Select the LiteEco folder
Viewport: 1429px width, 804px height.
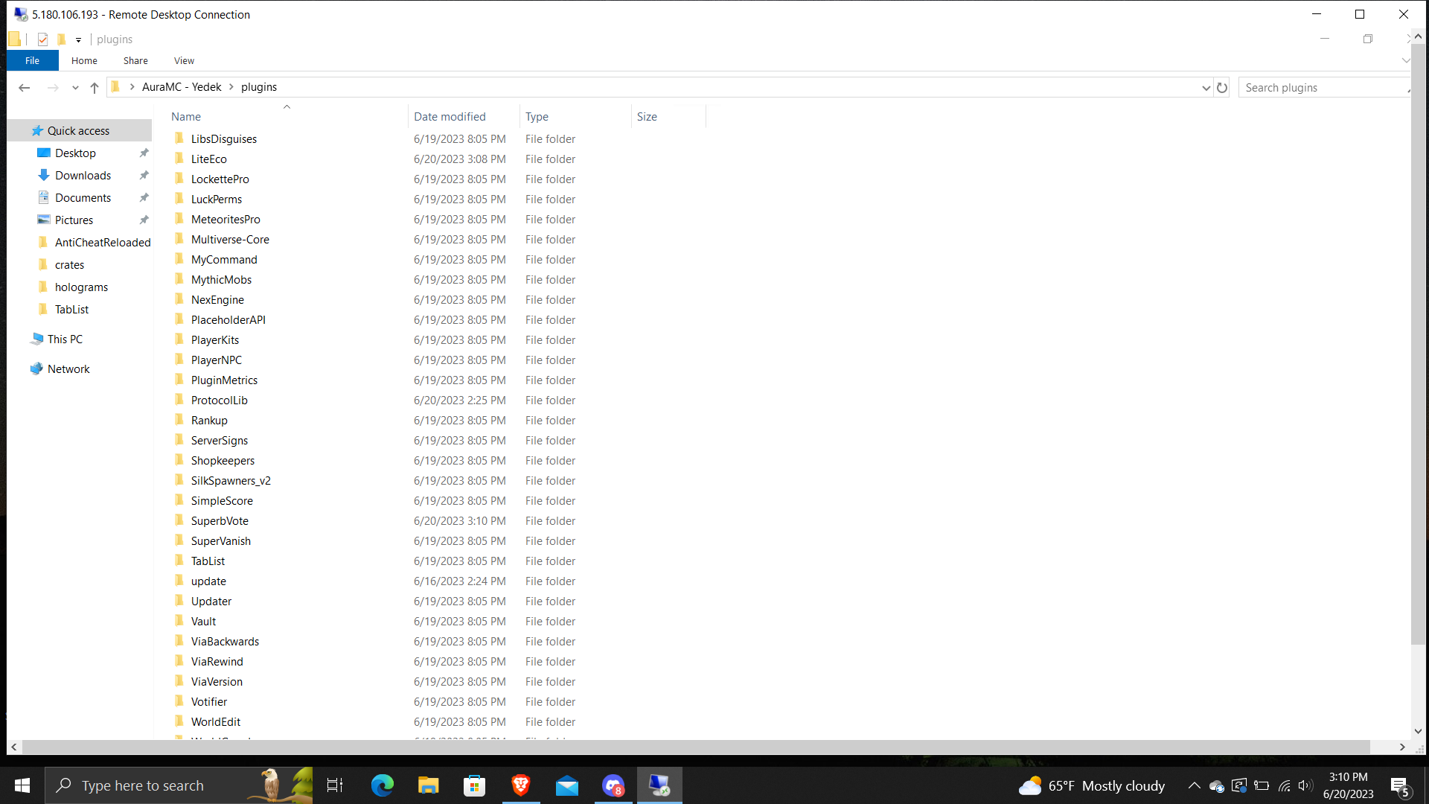209,159
